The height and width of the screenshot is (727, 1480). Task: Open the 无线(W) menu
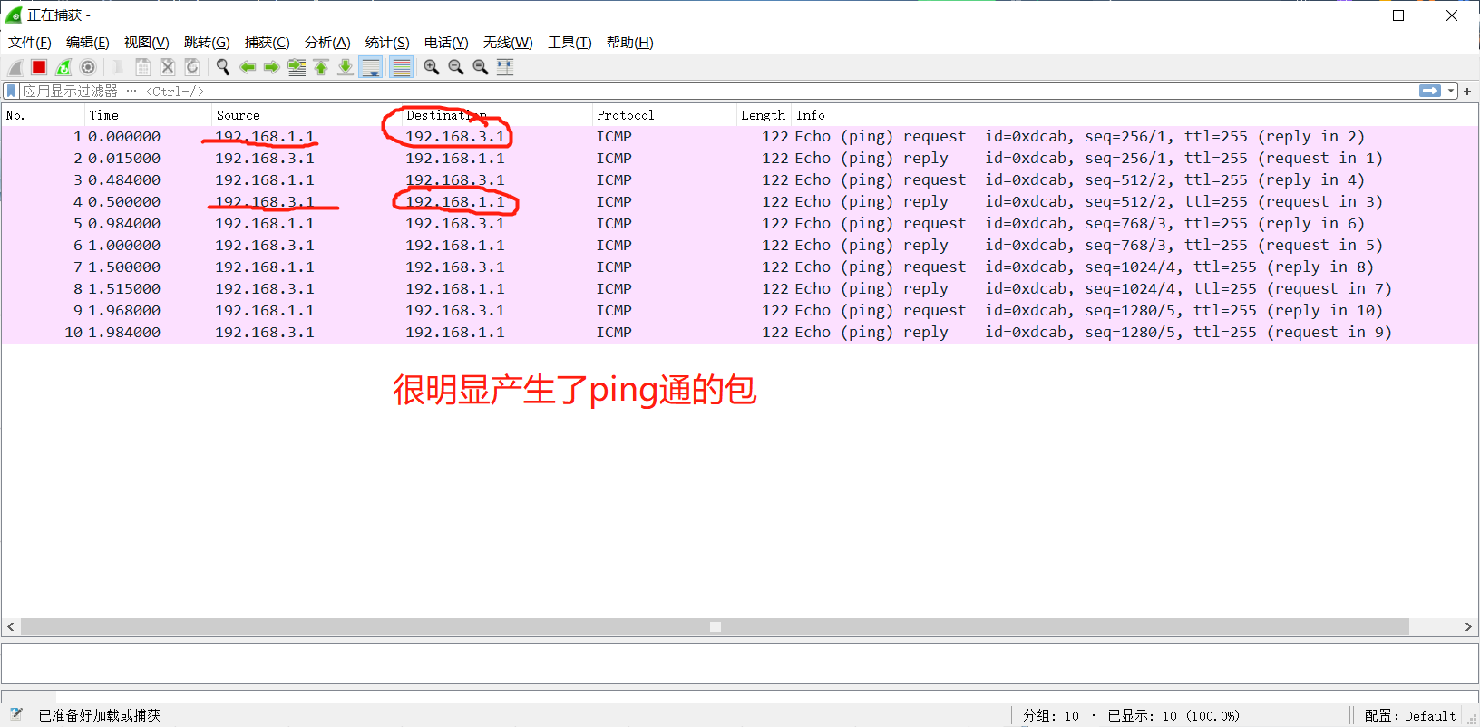point(508,42)
